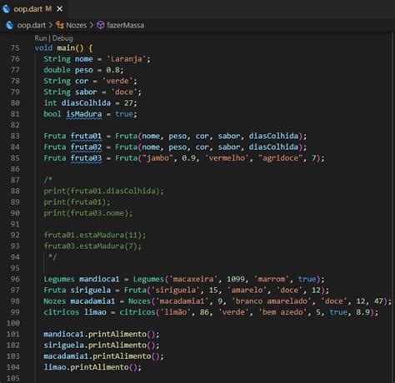Click the 'main' function name
The width and height of the screenshot is (395, 383).
pos(66,48)
